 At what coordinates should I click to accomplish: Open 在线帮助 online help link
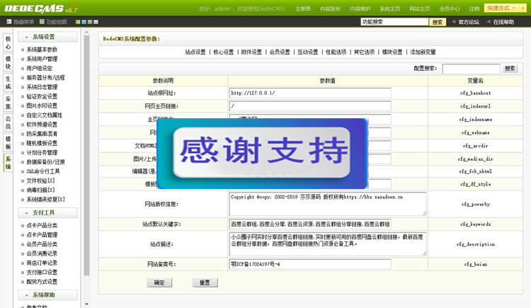point(503,22)
